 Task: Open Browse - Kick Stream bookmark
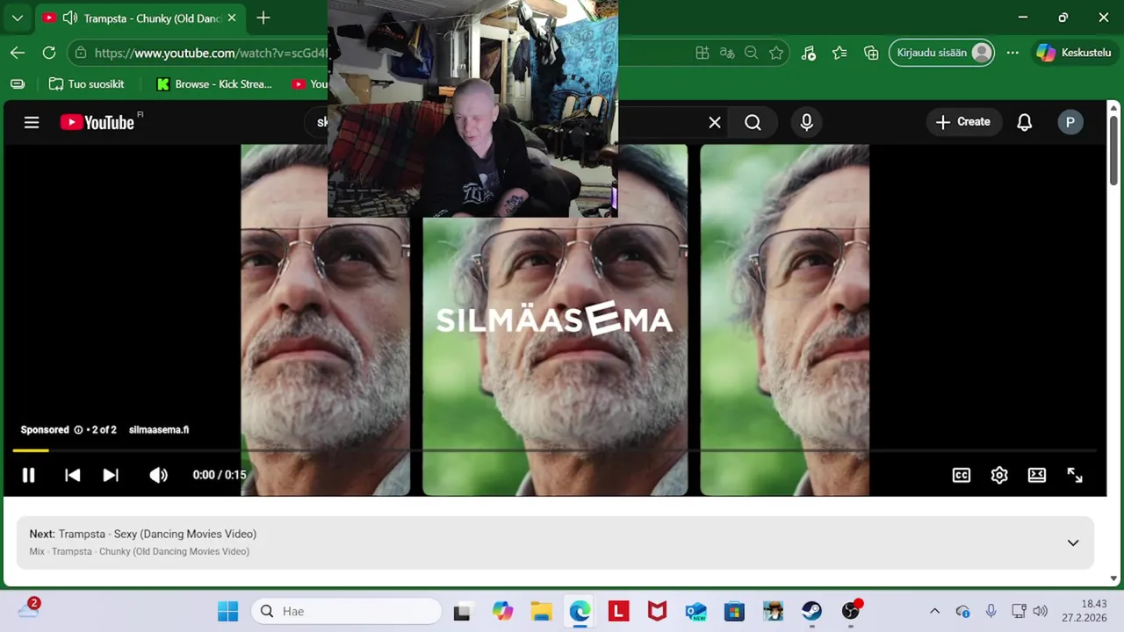[x=215, y=84]
